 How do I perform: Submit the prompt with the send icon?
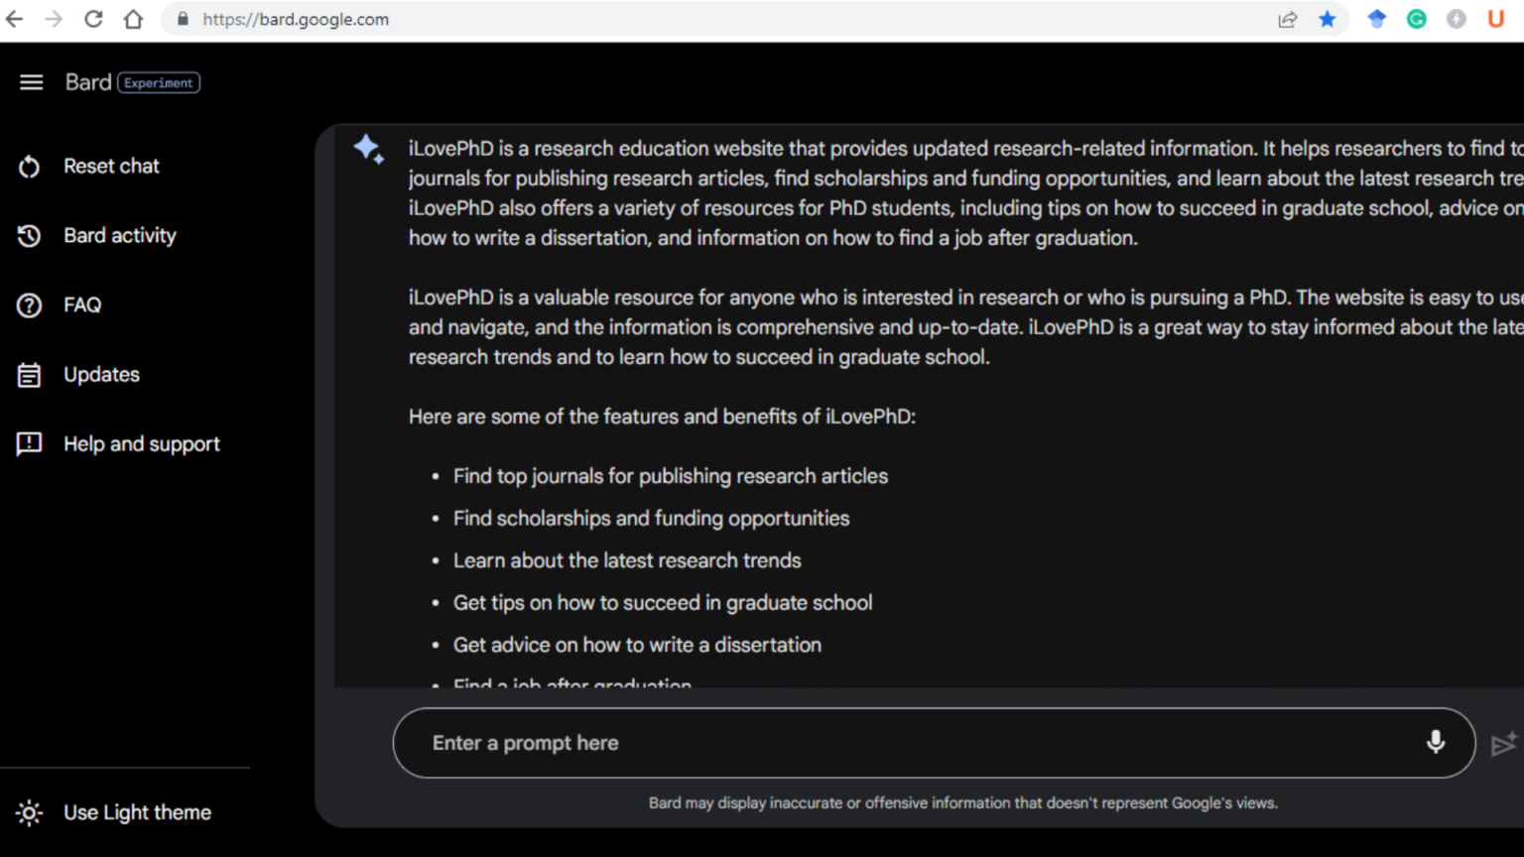tap(1504, 745)
